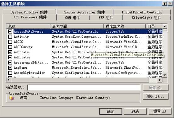174x118 pixels.
Task: Uncheck AdRotator in System.Web.UI.MobileControls row
Action: point(10,52)
